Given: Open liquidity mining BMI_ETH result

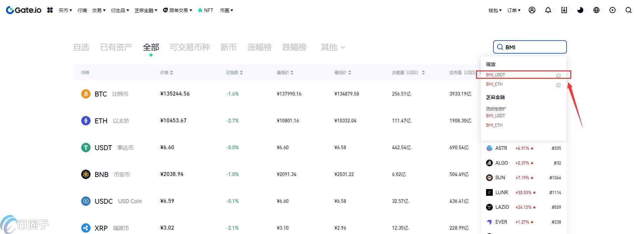Looking at the screenshot, I should [494, 125].
